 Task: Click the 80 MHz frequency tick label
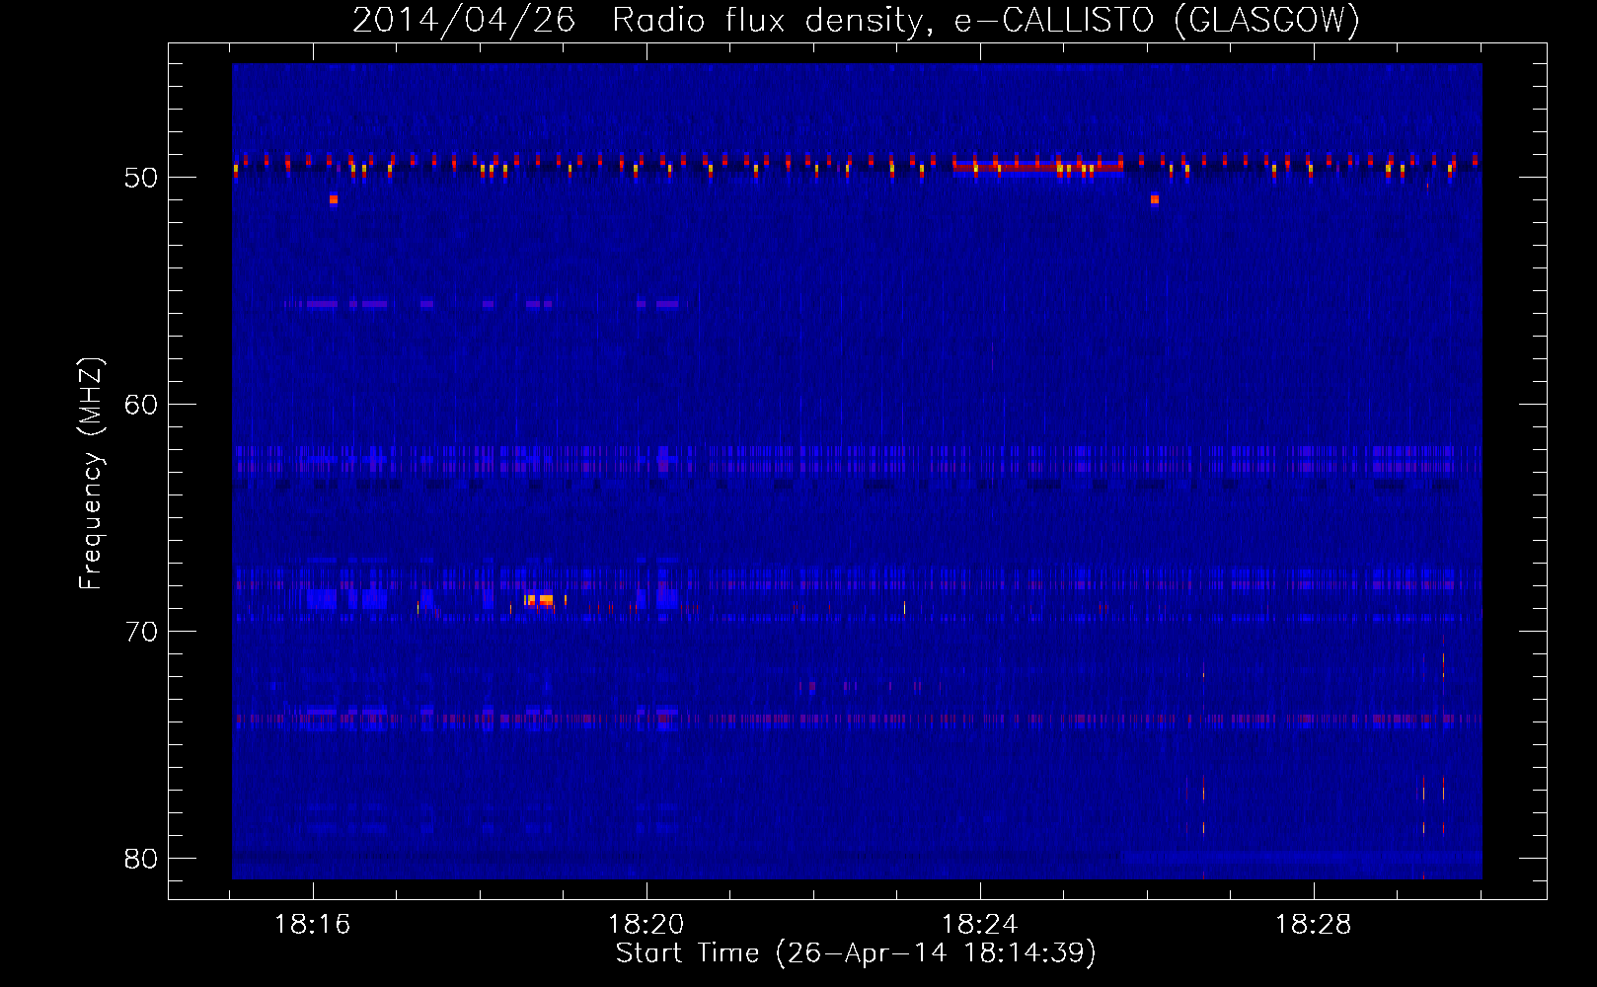pos(141,859)
